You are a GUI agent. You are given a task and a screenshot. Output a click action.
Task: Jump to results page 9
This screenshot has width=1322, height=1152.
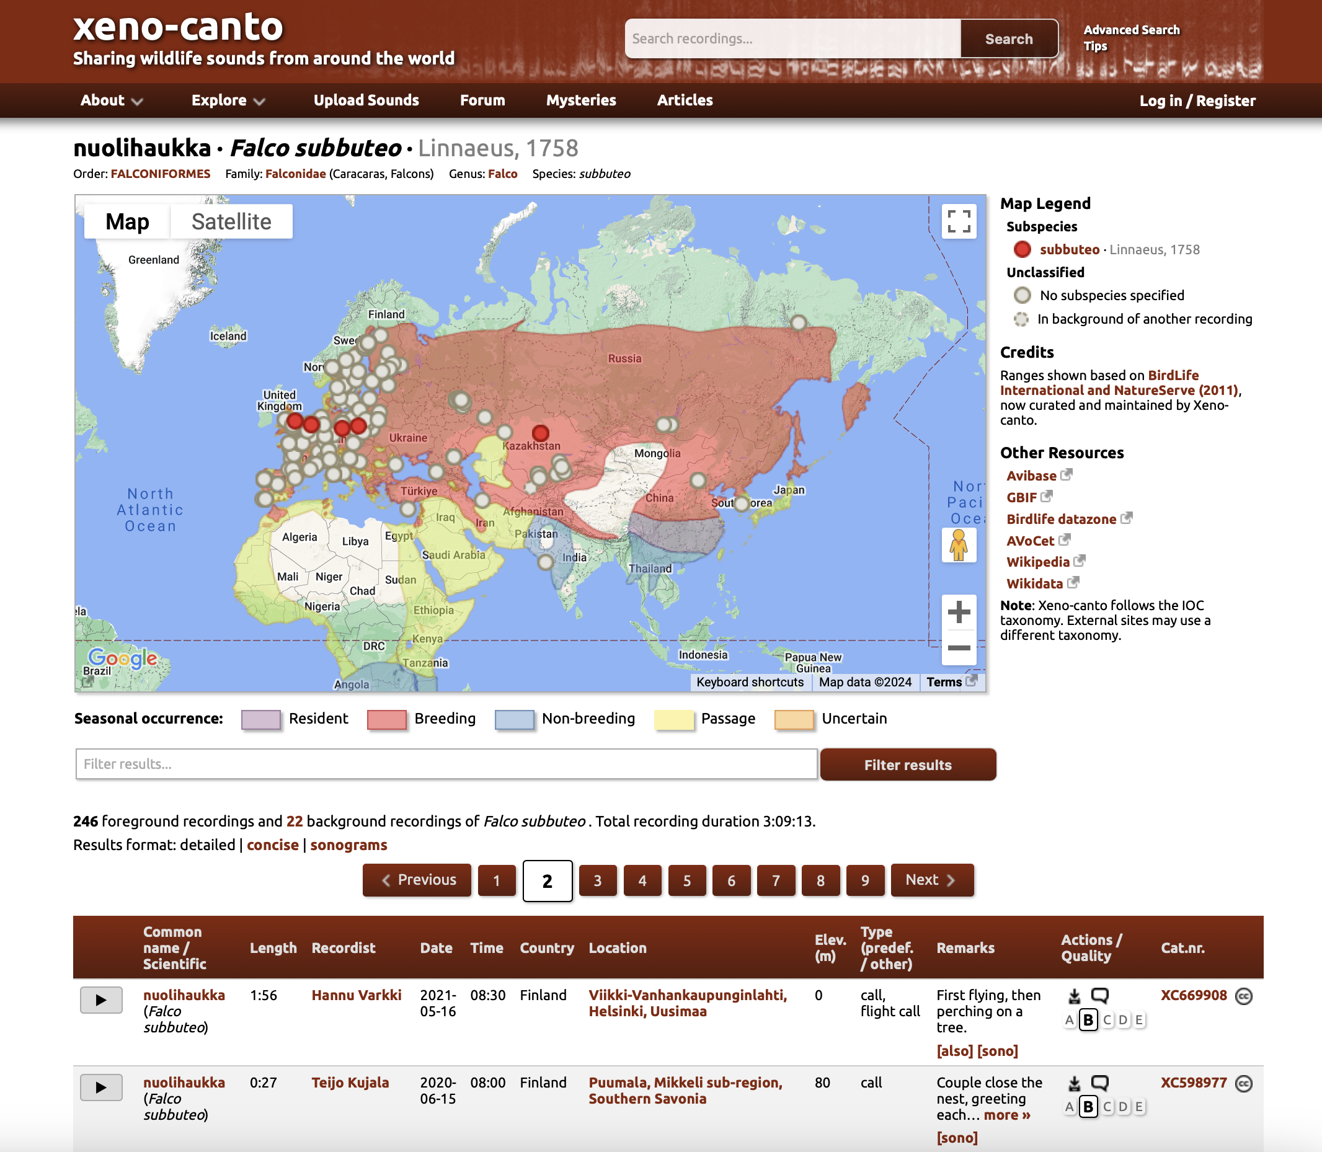[x=865, y=880]
